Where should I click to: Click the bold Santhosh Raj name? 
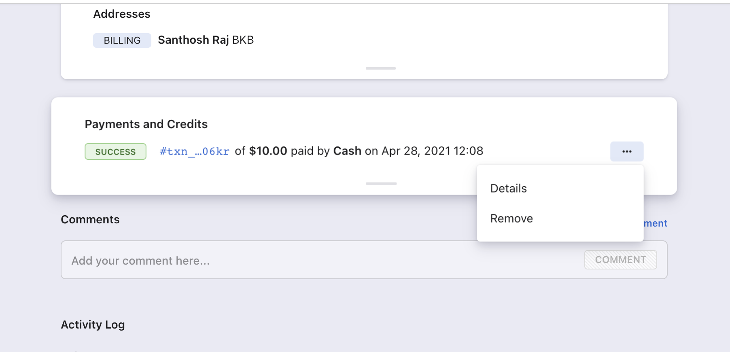point(193,40)
